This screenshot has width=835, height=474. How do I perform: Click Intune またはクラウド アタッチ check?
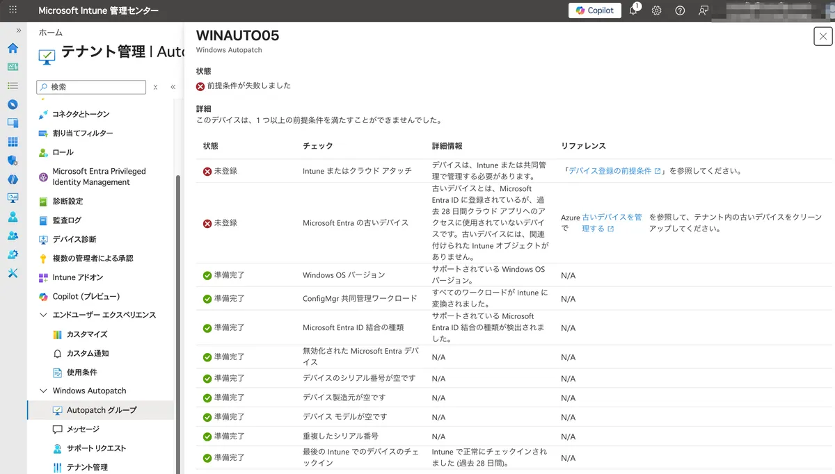click(357, 171)
